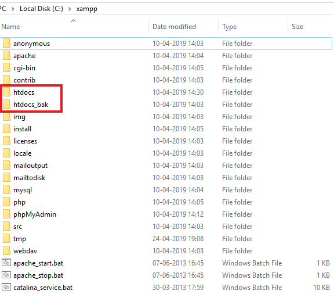Sort by the Type column header
This screenshot has height=294, width=334.
click(230, 27)
